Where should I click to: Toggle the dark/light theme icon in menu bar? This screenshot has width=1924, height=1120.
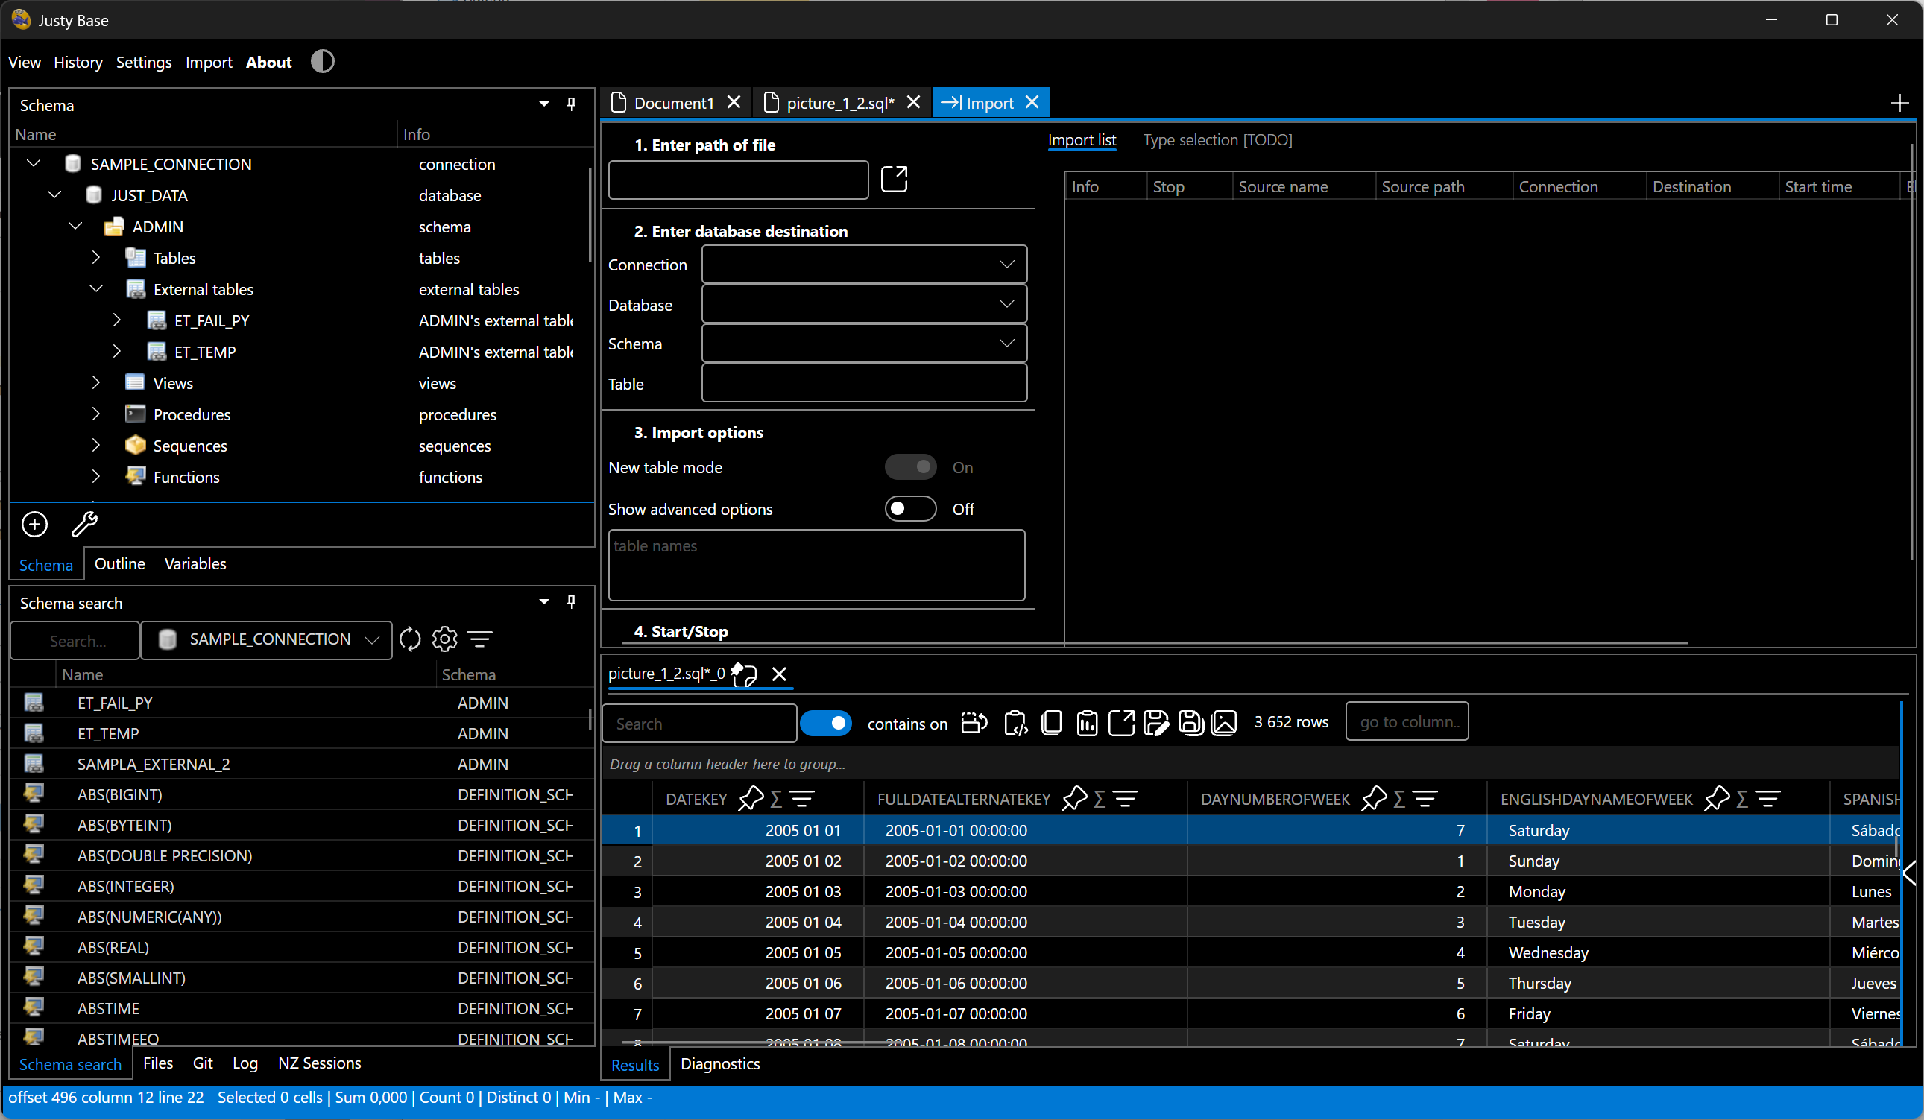(322, 62)
